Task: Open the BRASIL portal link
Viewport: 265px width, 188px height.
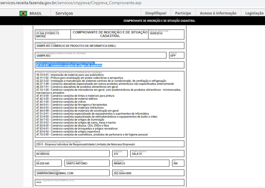Action: pyautogui.click(x=36, y=13)
